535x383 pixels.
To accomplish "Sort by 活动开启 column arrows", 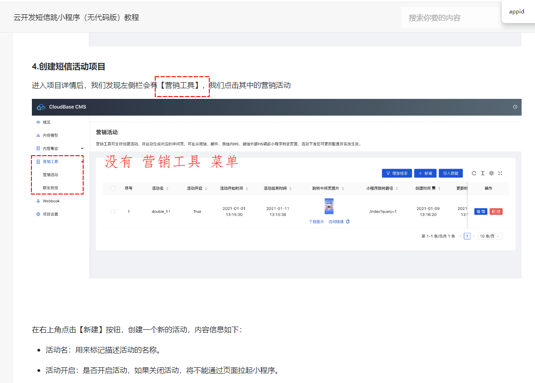I will [206, 188].
